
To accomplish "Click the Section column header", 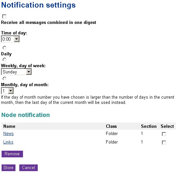I will [149, 126].
